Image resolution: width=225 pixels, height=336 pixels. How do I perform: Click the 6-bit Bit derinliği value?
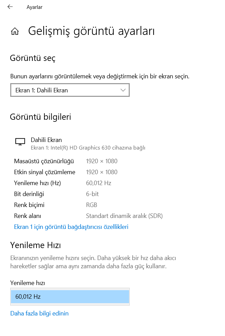93,194
